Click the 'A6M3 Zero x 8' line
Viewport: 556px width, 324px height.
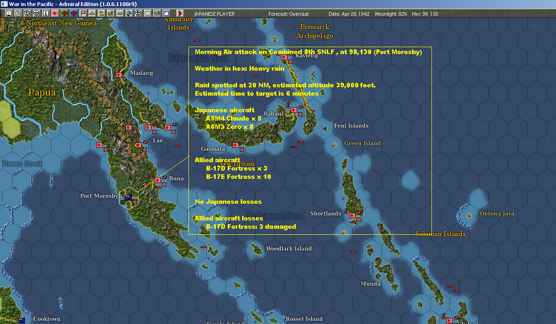[230, 126]
